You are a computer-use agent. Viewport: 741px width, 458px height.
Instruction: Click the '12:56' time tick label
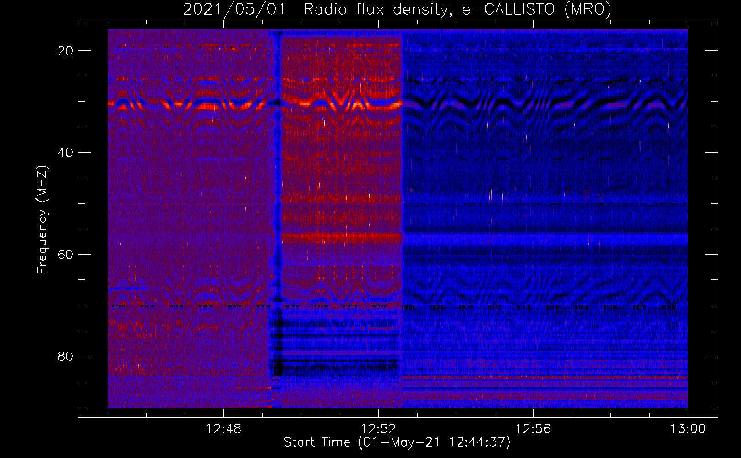point(533,429)
